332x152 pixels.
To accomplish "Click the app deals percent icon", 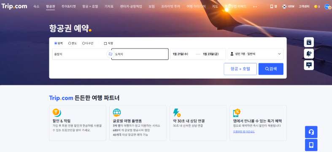I will pos(237,113).
